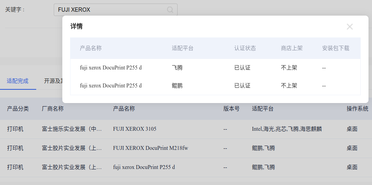This screenshot has width=372, height=185.
Task: Click the 厂商名称 column header
Action: [53, 109]
